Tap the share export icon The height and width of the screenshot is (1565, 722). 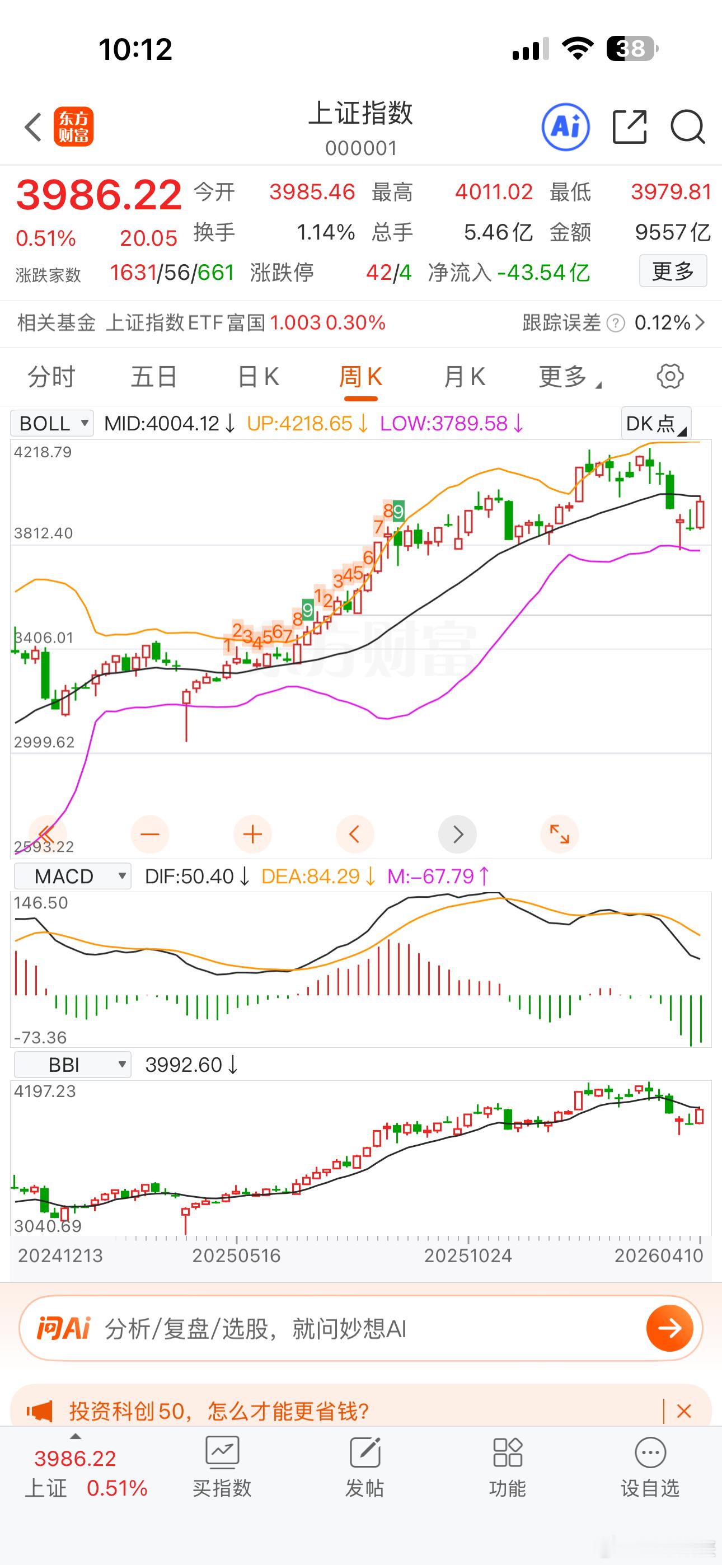point(630,127)
